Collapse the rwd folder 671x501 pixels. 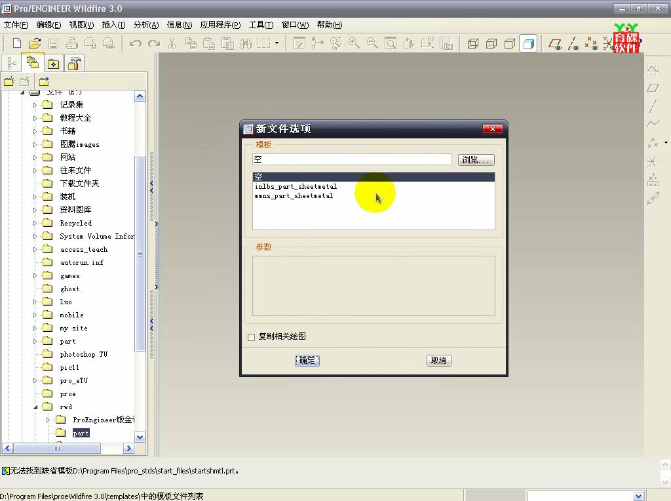[35, 407]
